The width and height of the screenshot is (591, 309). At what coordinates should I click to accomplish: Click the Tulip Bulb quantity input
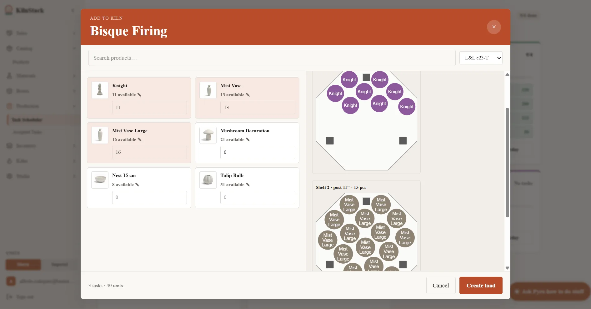click(x=258, y=197)
